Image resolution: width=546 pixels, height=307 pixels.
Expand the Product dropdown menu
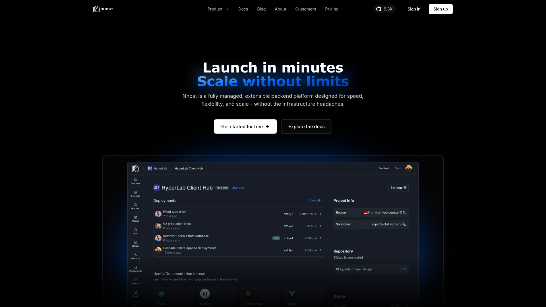pos(218,9)
